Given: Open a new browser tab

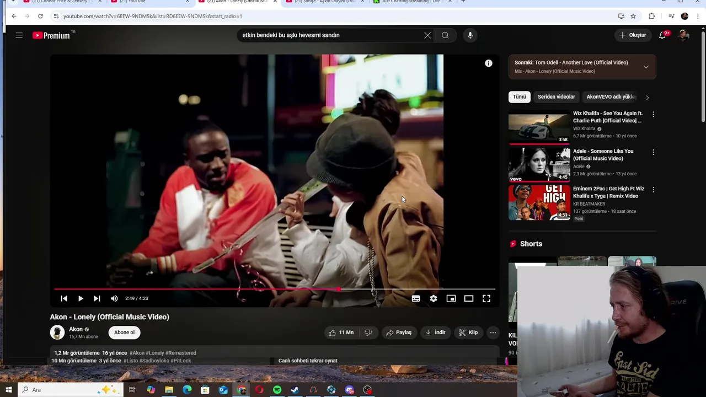Looking at the screenshot, I should (x=463, y=2).
